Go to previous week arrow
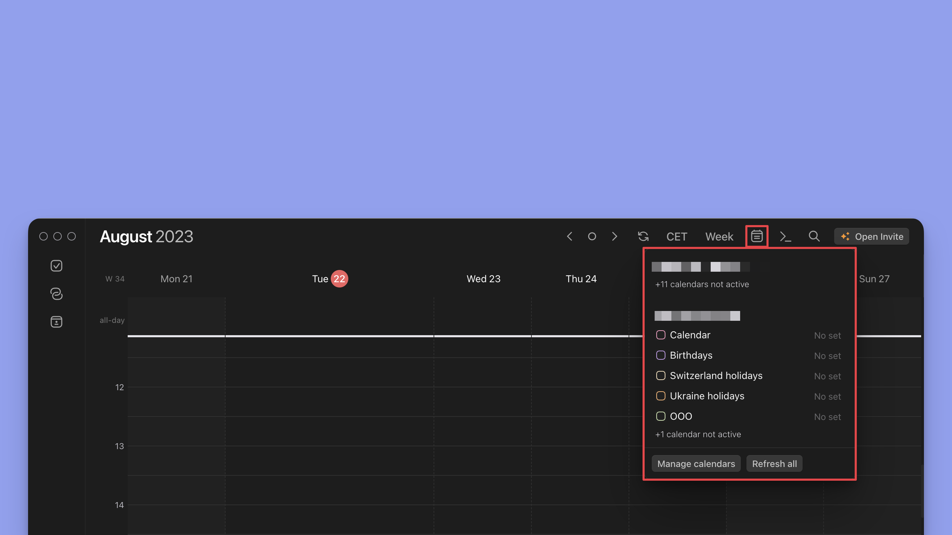The image size is (952, 535). [570, 236]
